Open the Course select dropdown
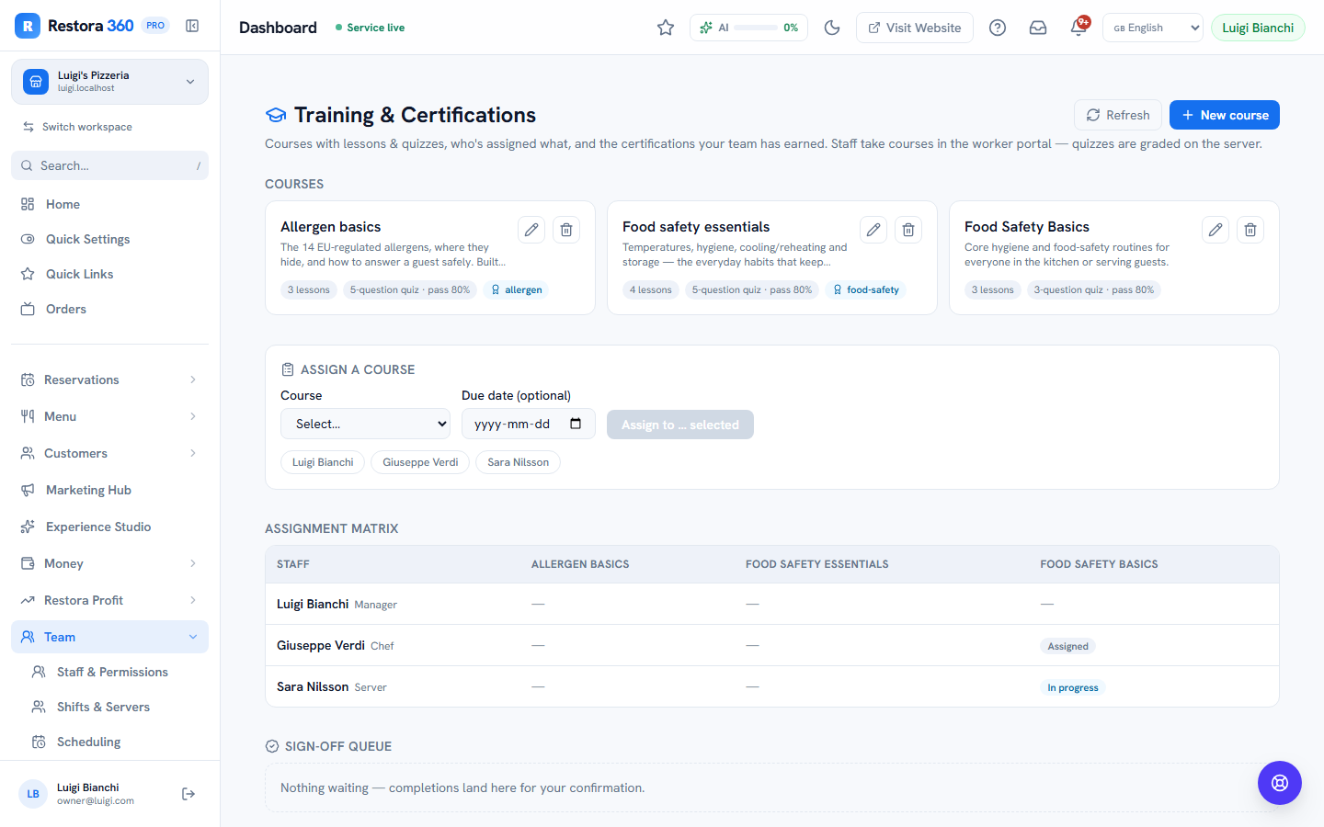The width and height of the screenshot is (1324, 827). [365, 424]
